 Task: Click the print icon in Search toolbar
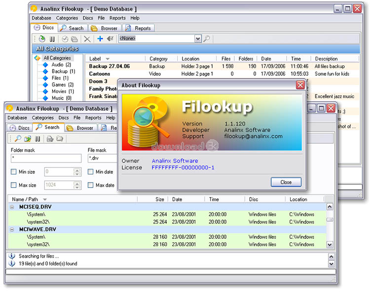[x=50, y=139]
